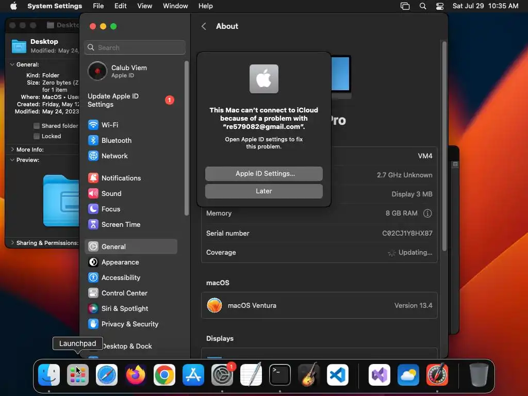The width and height of the screenshot is (528, 396).
Task: Launch Safari from the Dock
Action: point(107,375)
